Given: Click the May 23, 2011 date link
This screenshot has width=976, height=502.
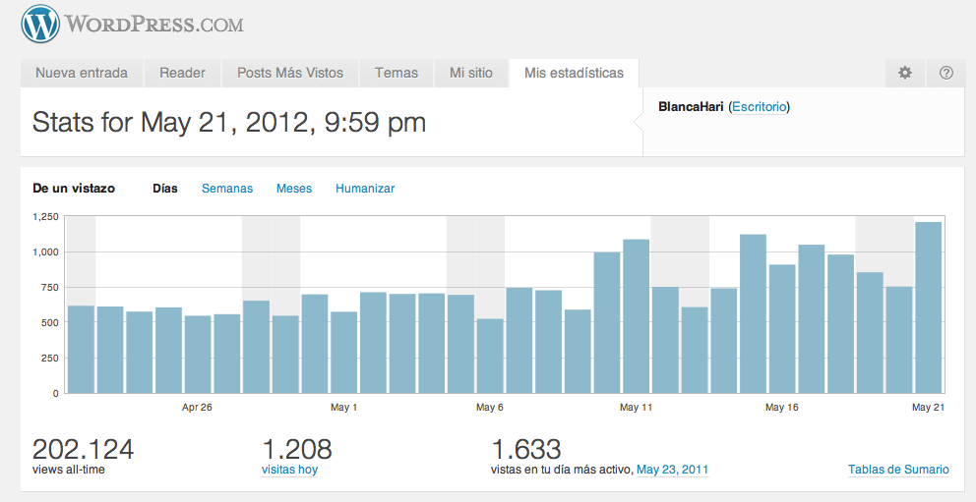Looking at the screenshot, I should click(x=672, y=470).
